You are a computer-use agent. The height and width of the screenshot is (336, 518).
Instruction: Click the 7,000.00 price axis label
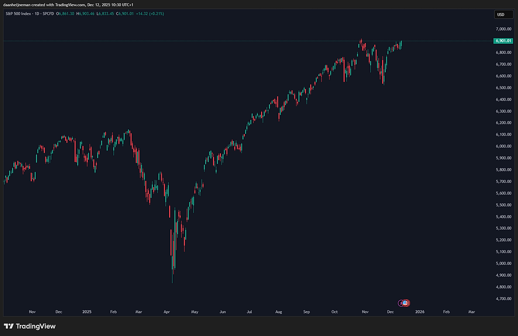click(503, 29)
